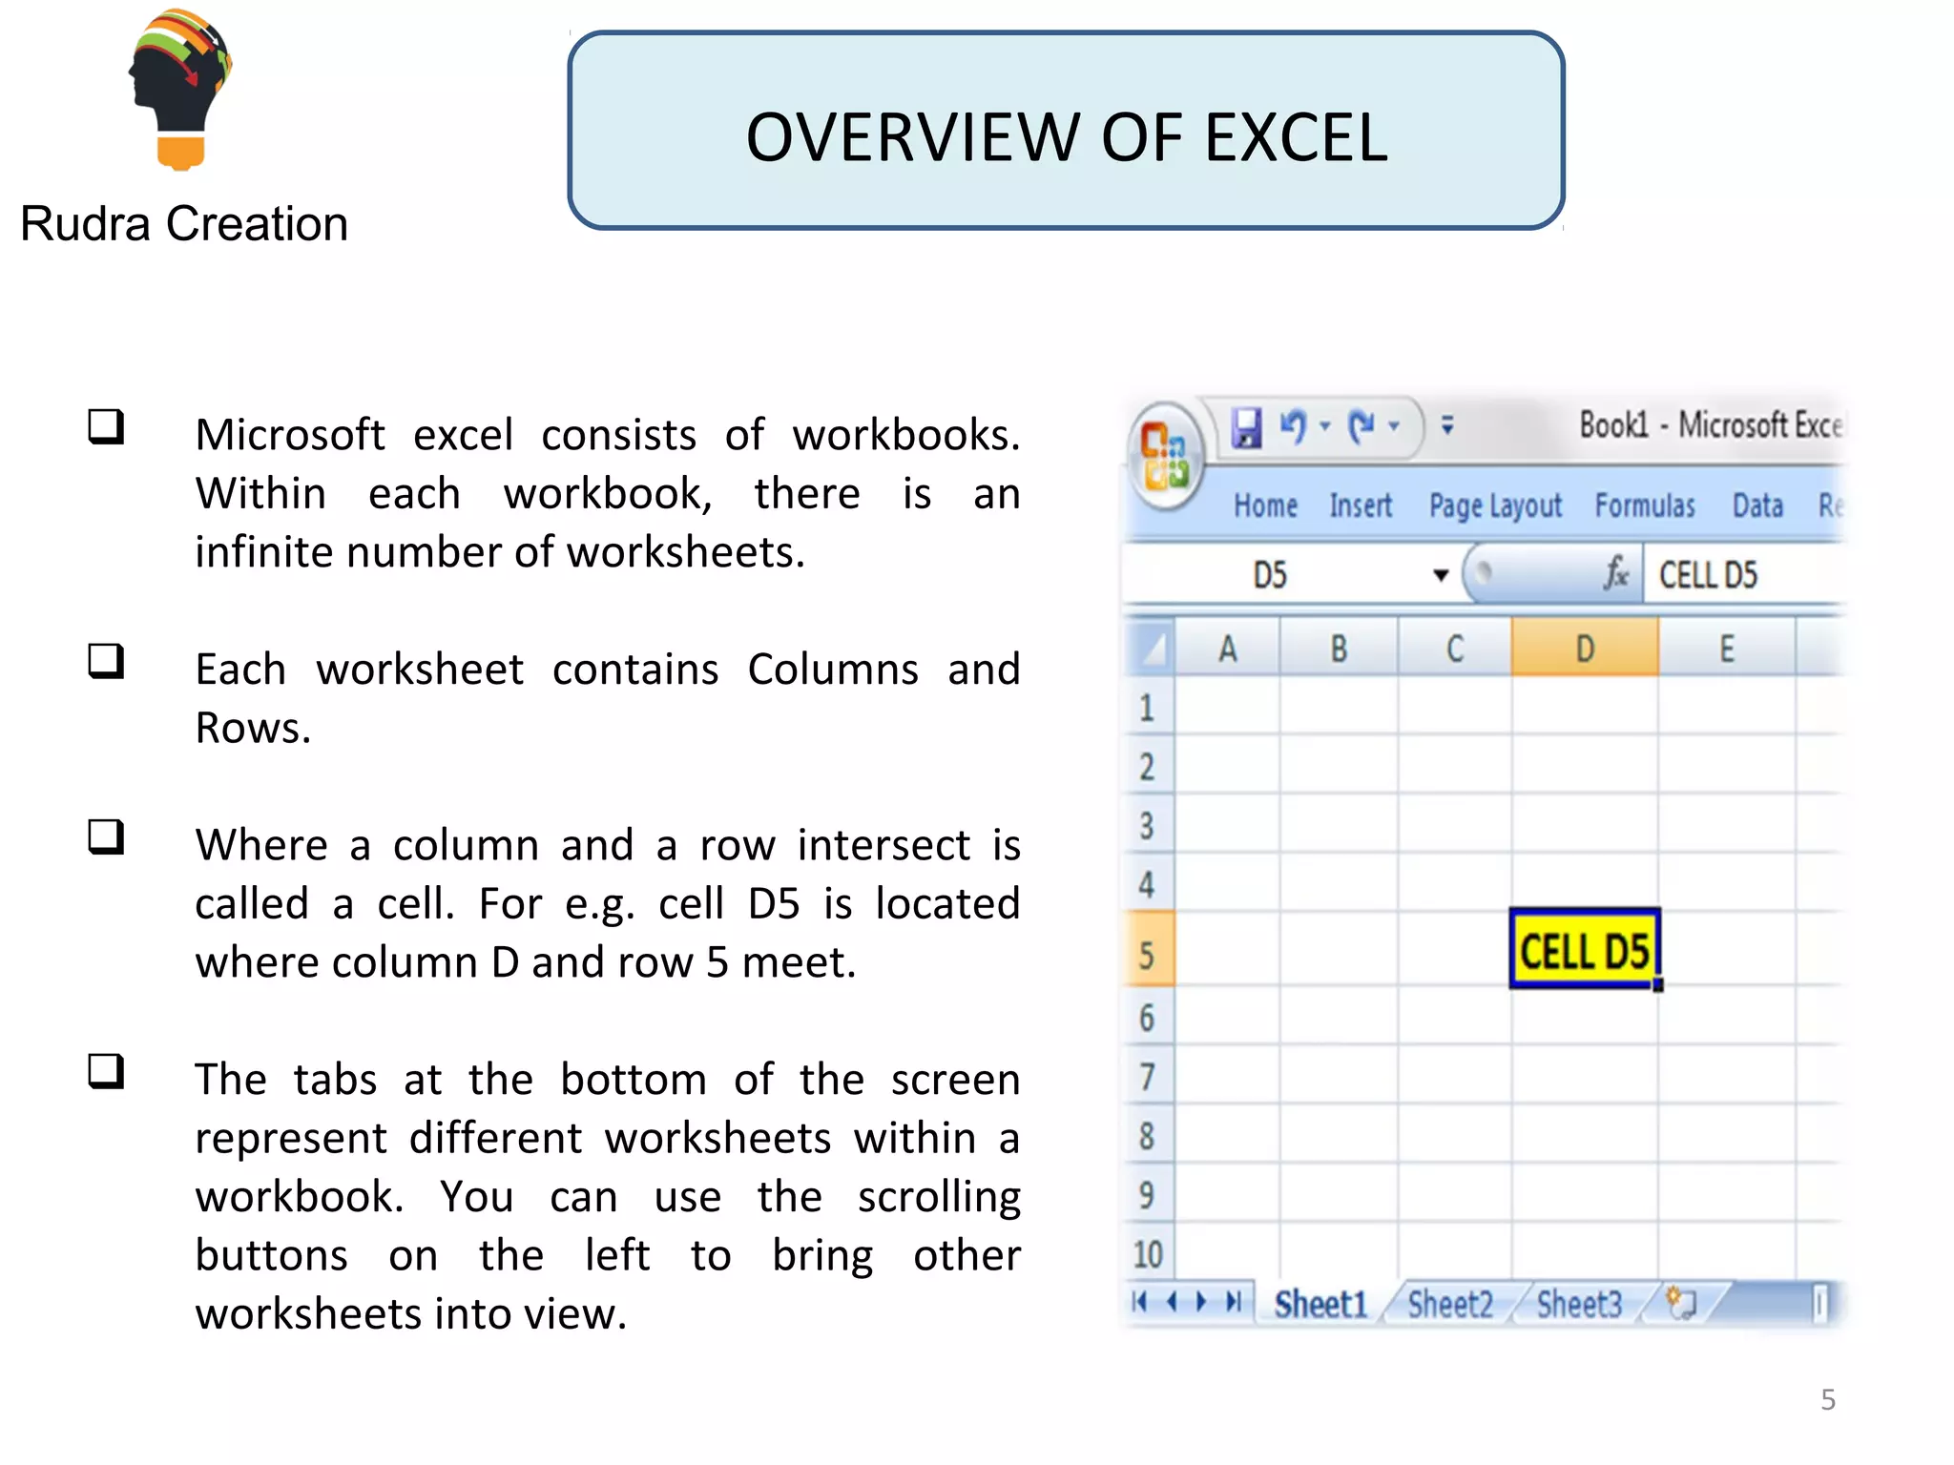The width and height of the screenshot is (1954, 1465).
Task: Expand the Name Box dropdown arrow
Action: [x=1441, y=575]
